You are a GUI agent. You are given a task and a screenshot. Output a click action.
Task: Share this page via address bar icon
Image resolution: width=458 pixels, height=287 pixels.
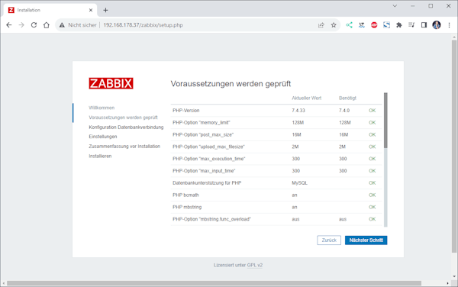pos(321,25)
